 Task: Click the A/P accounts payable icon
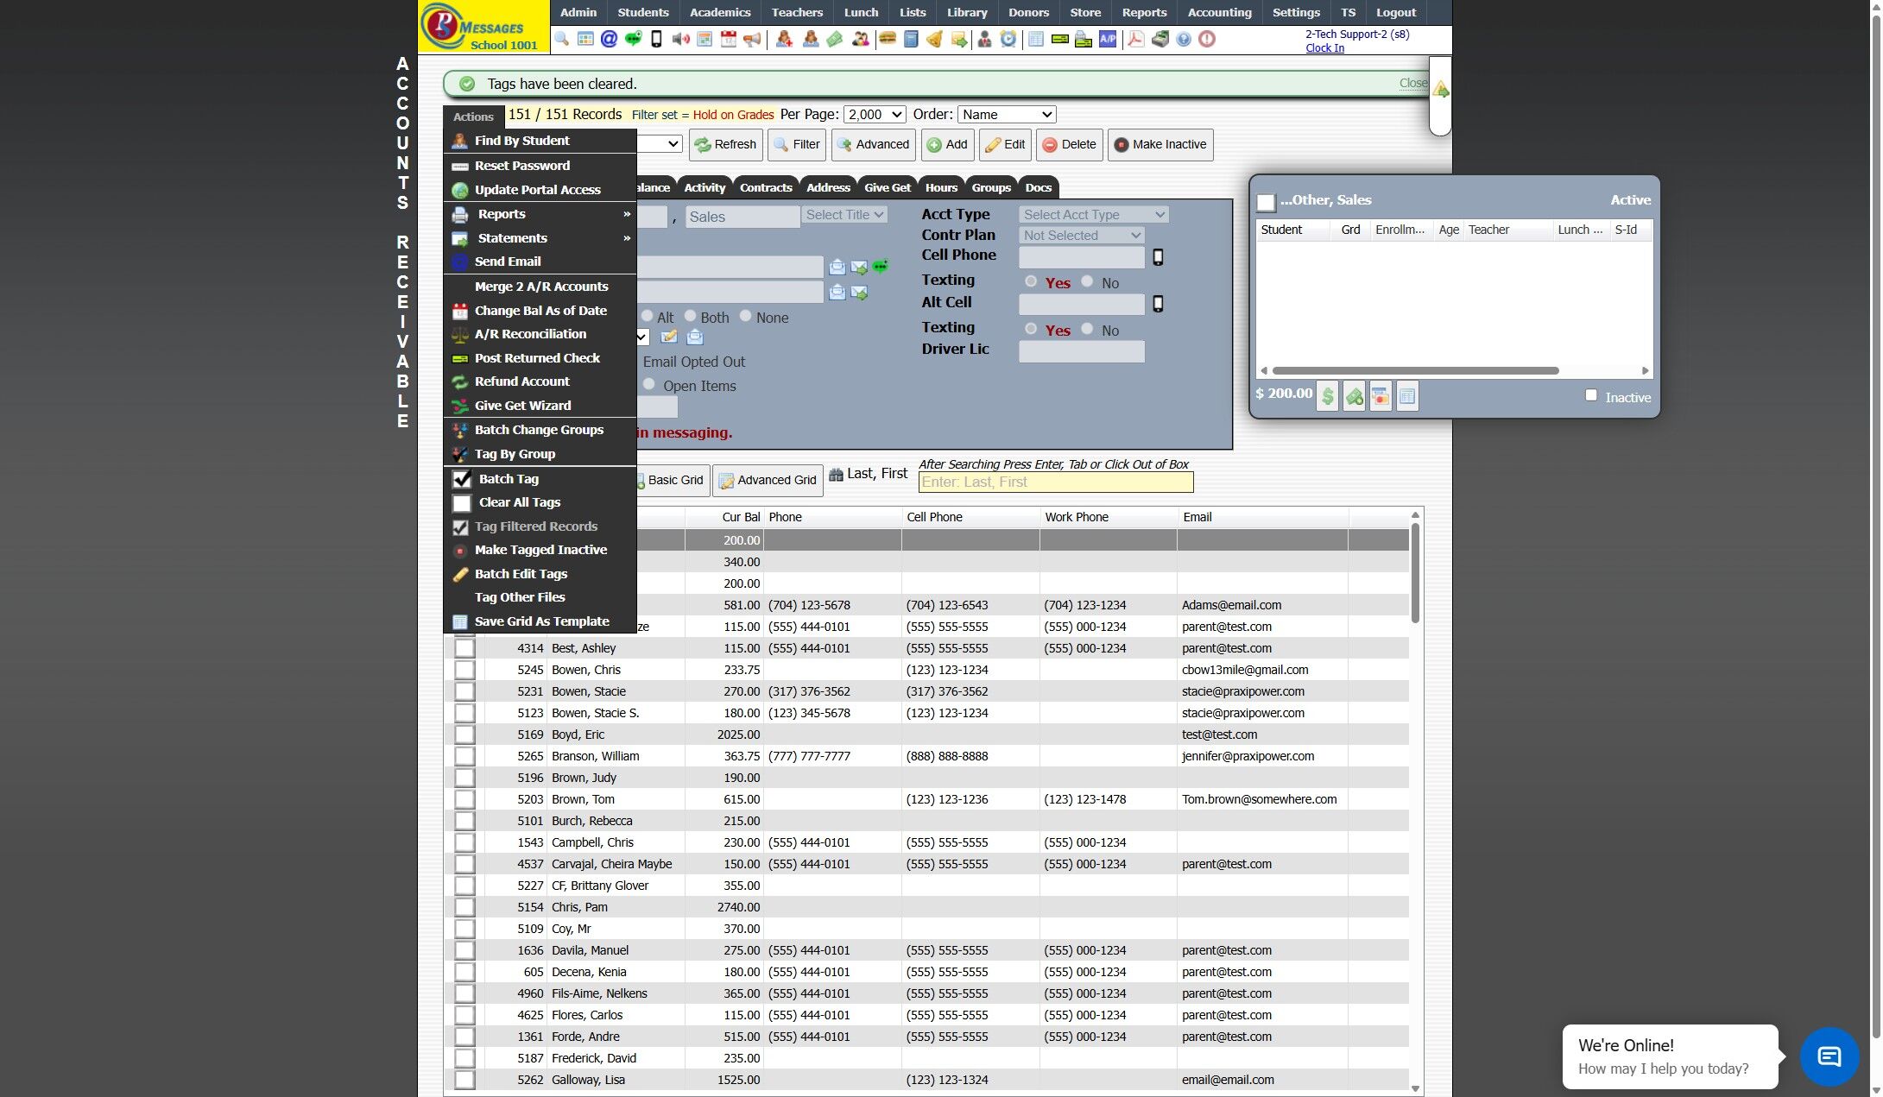(1108, 39)
